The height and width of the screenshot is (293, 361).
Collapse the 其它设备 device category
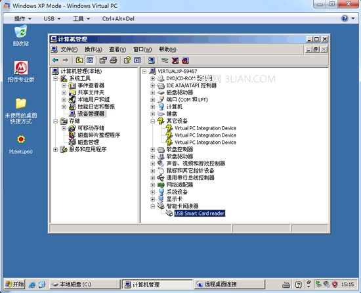tap(152, 121)
